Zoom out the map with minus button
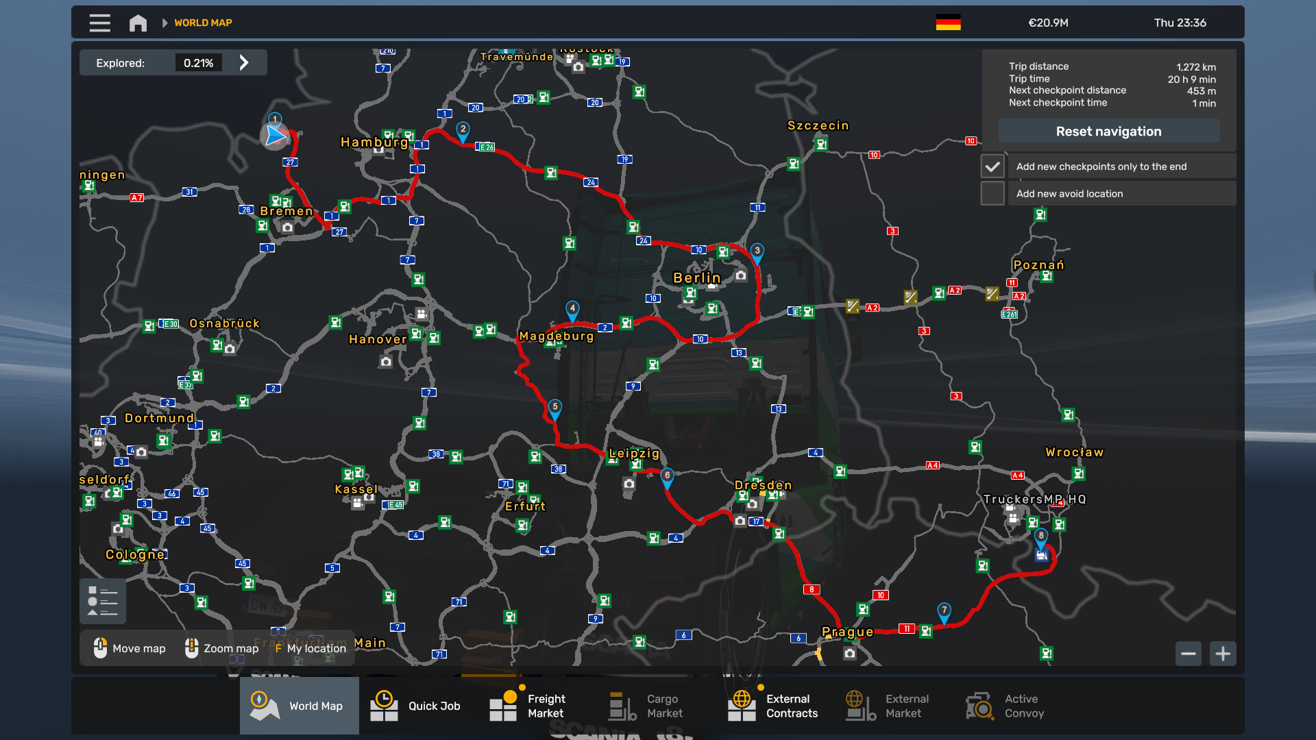1316x740 pixels. point(1189,654)
